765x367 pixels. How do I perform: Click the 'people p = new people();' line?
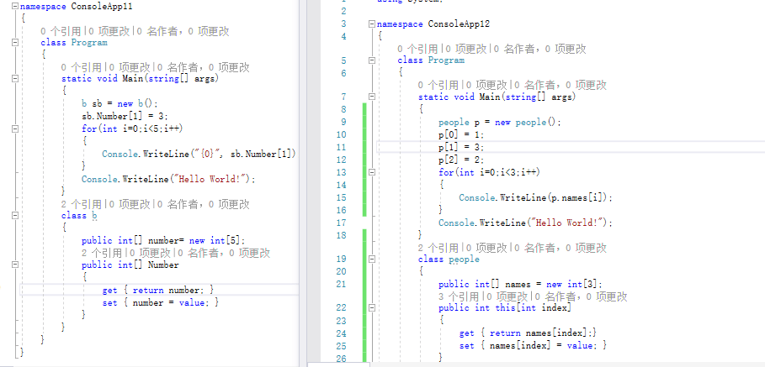click(500, 122)
